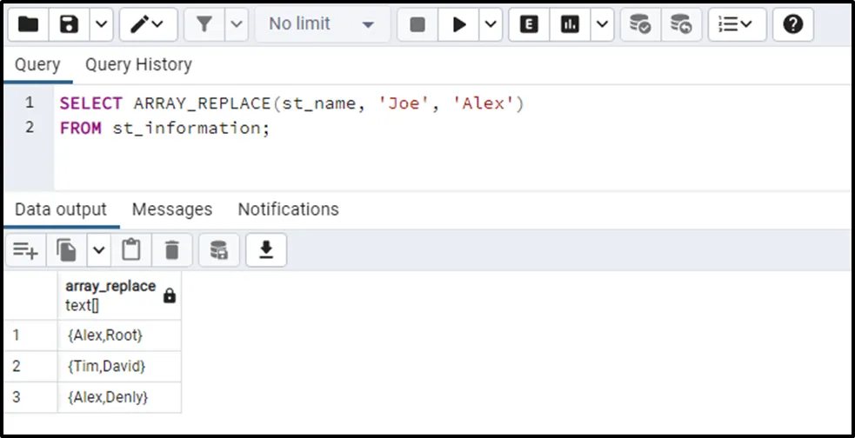
Task: Click the Paste clipboard icon in results toolbar
Action: 131,250
